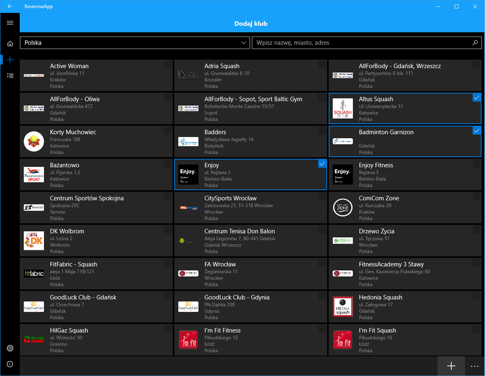Screen dimensions: 485x376
Task: Click the Drzewo Życia logo
Action: point(343,240)
